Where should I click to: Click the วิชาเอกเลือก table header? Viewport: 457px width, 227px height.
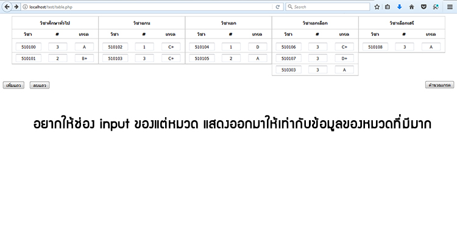pyautogui.click(x=315, y=23)
